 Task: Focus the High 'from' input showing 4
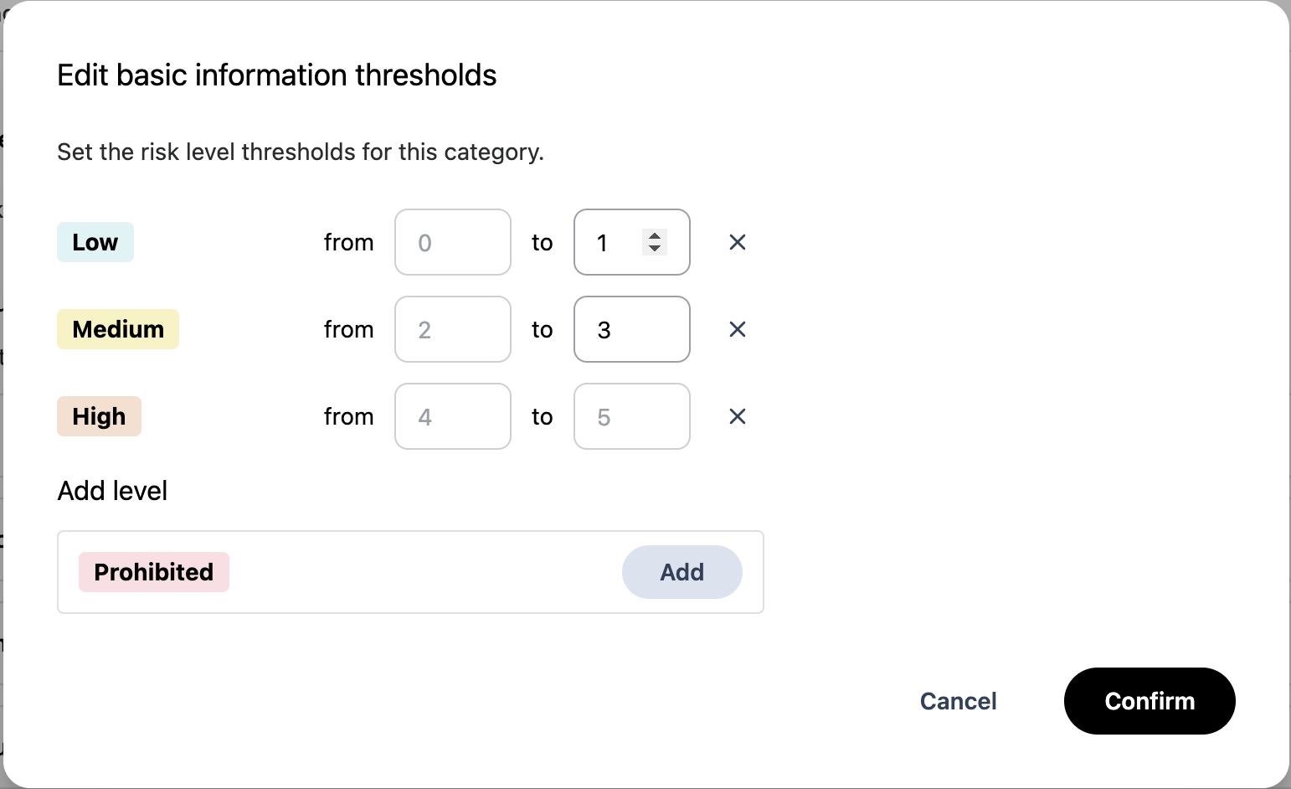coord(452,416)
